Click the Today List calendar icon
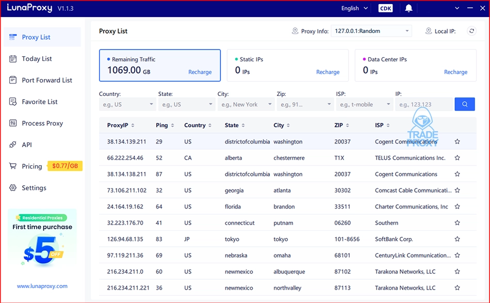The image size is (490, 303). [13, 59]
